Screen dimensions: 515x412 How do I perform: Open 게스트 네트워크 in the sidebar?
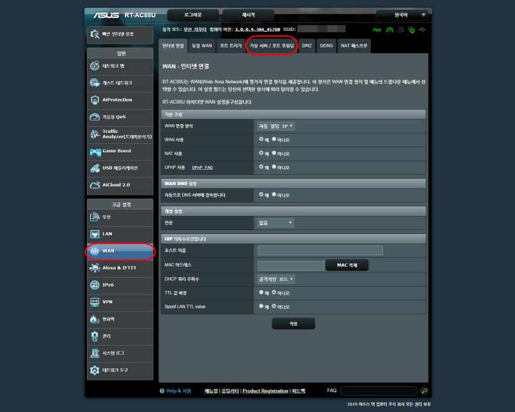[x=120, y=83]
